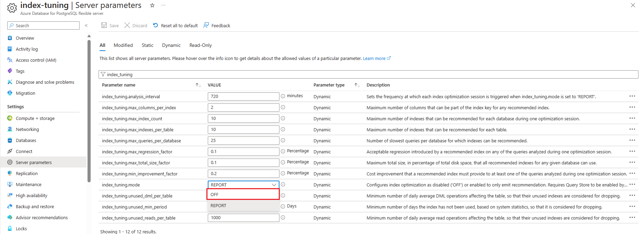
Task: Open Databases in the sidebar
Action: (x=26, y=140)
